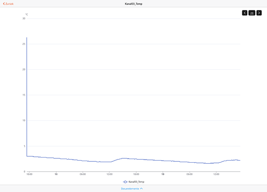
Task: Open the 2D time span selector
Action: (x=252, y=13)
